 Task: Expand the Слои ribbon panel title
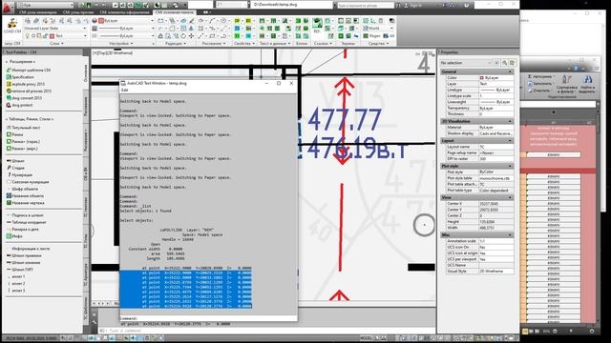point(57,43)
